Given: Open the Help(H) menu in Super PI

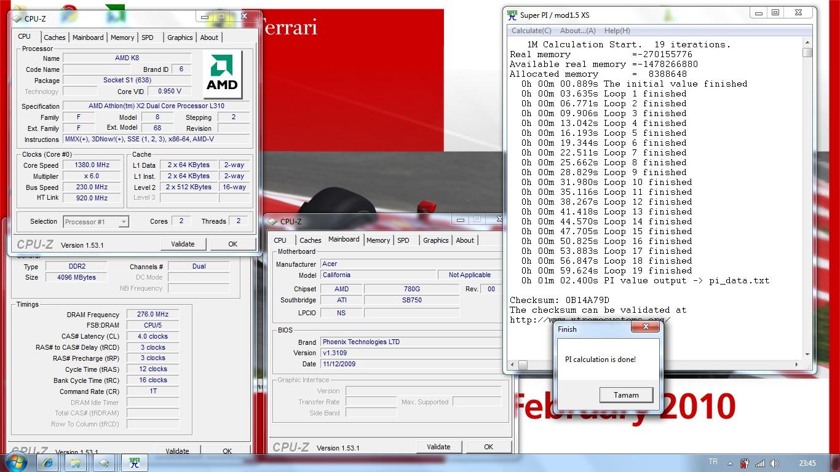Looking at the screenshot, I should tap(617, 31).
